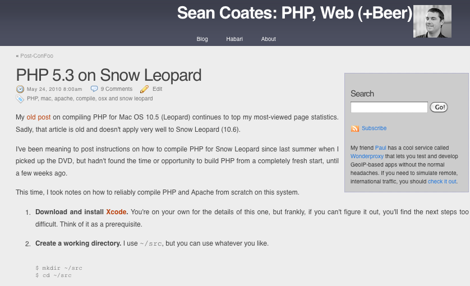Click the clock icon beside post date

(20, 89)
